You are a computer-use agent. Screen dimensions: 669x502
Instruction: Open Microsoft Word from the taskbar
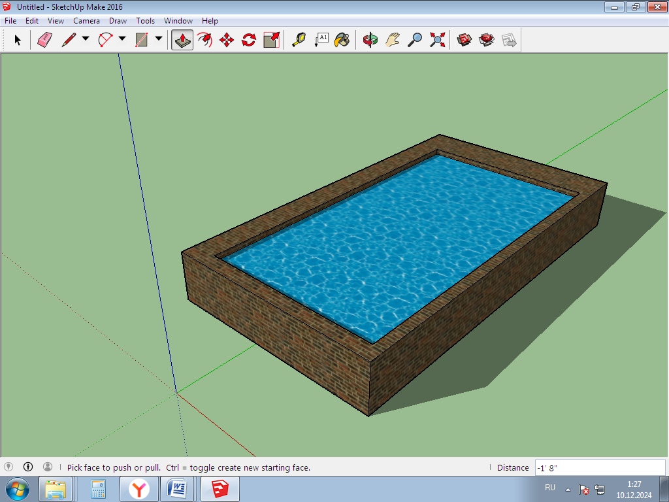tap(176, 488)
